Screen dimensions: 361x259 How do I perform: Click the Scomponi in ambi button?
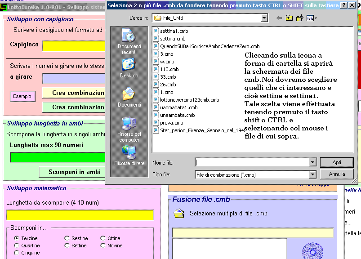coord(72,172)
